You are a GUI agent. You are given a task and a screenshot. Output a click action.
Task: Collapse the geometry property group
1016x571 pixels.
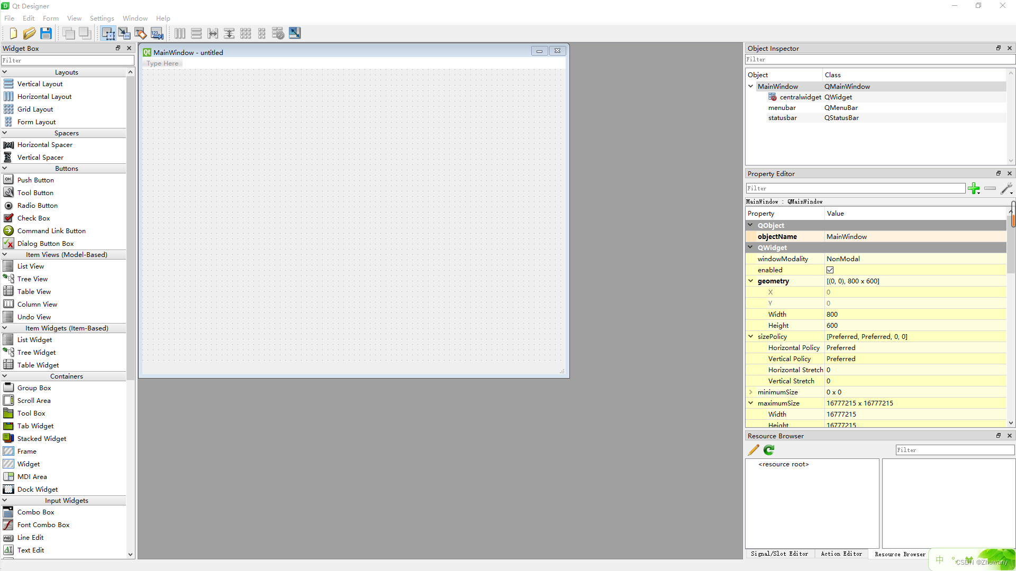[x=750, y=281]
